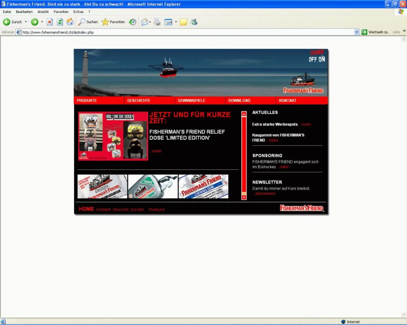
Task: Open the address bar dropdown
Action: coord(357,32)
